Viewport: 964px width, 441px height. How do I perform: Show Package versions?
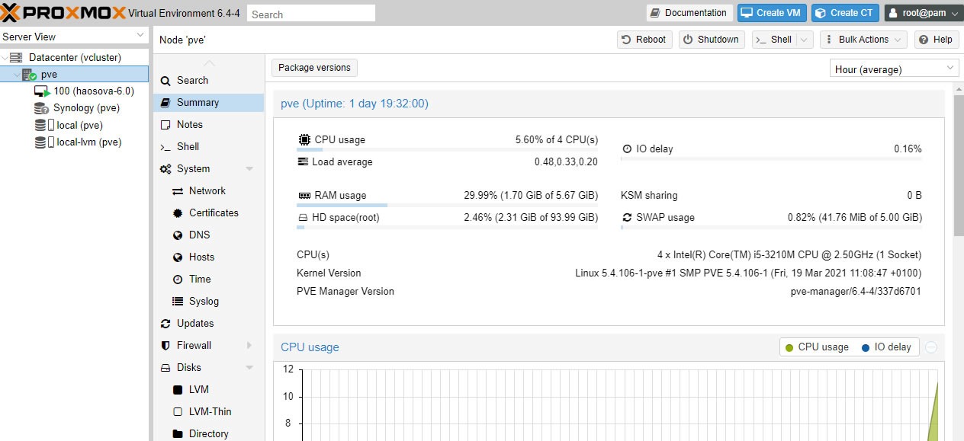[x=314, y=68]
